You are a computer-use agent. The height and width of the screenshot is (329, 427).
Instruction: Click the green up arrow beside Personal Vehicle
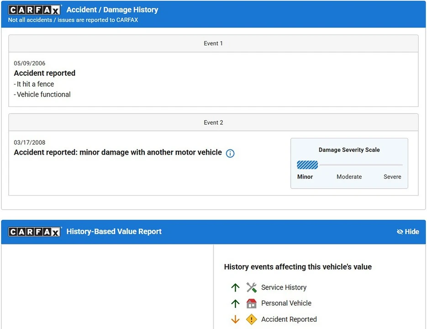(235, 303)
